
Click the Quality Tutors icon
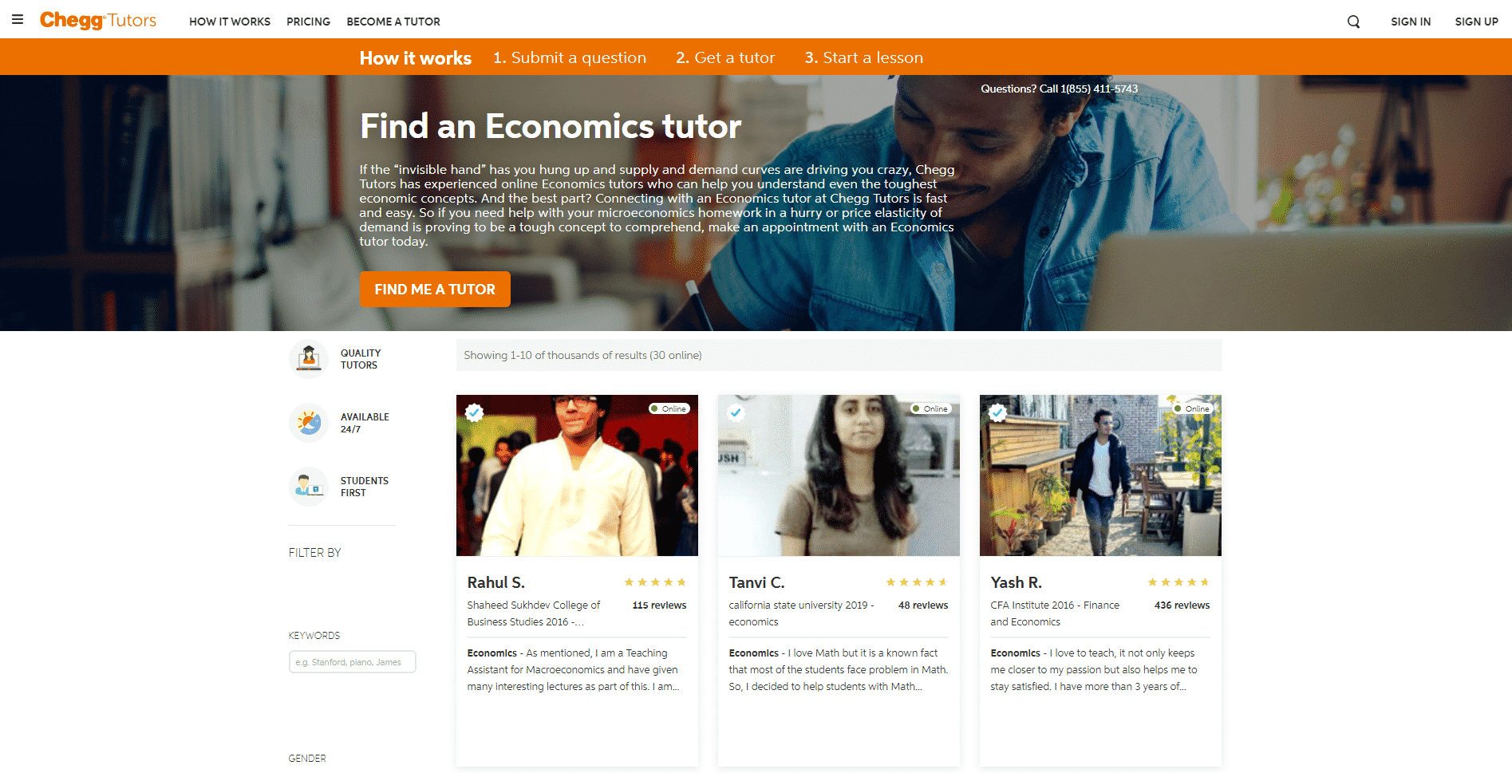(309, 359)
